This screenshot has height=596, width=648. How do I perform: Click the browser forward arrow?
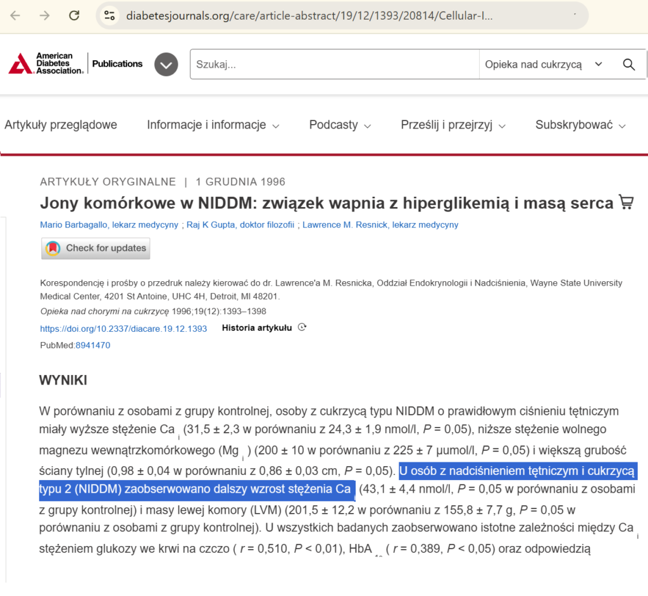click(x=44, y=16)
